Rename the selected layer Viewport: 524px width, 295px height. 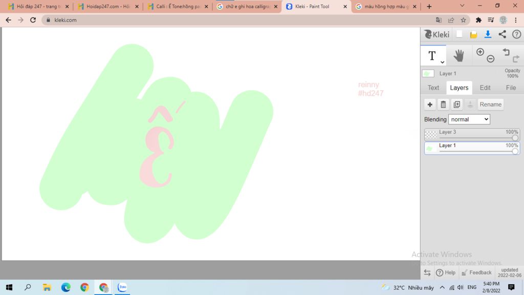(490, 104)
